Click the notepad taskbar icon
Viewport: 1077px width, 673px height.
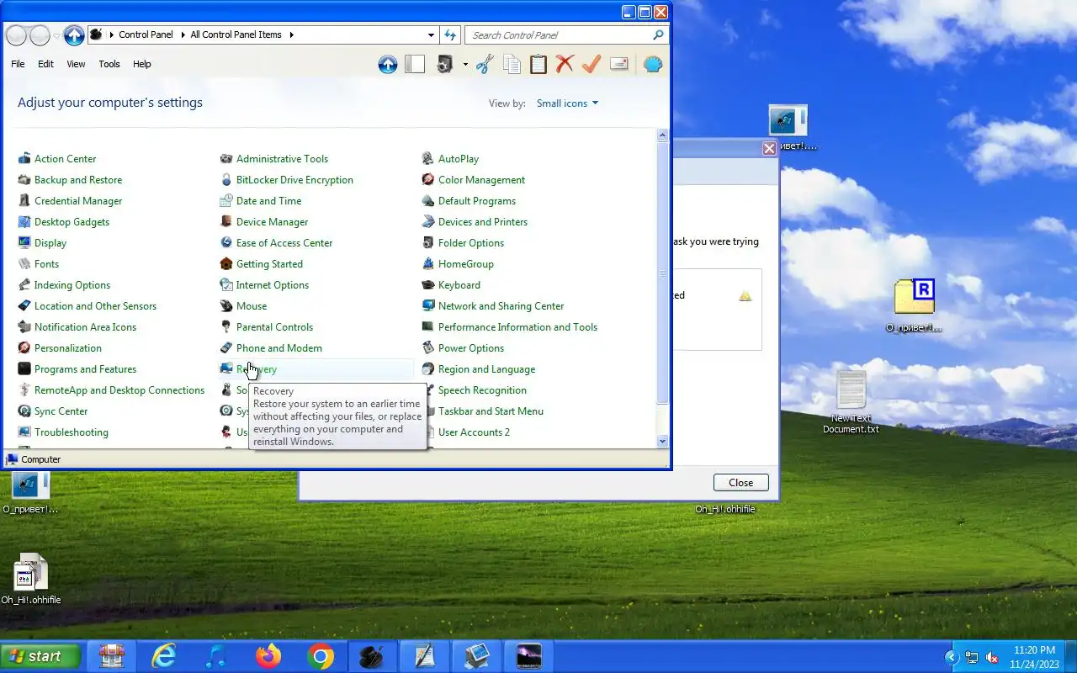coord(424,656)
